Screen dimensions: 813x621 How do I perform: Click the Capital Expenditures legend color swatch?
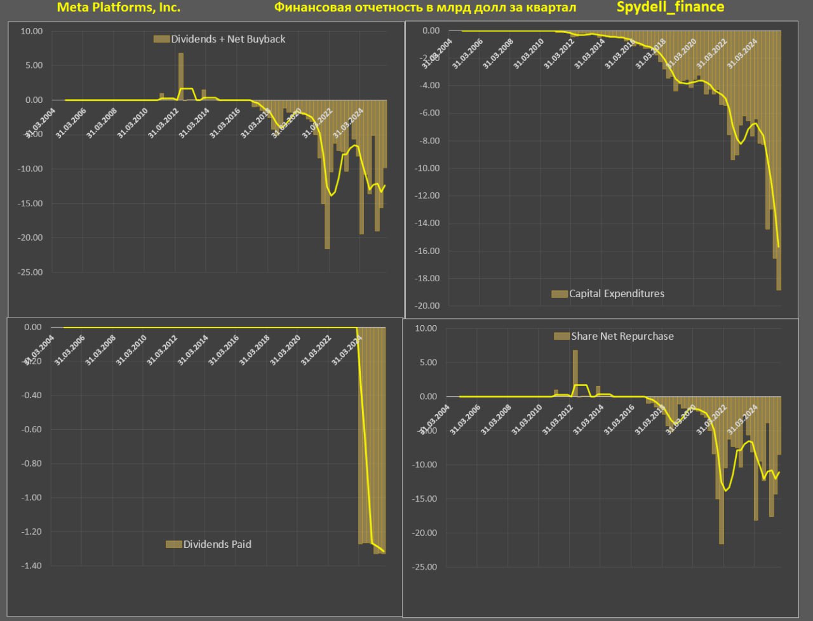pos(559,294)
